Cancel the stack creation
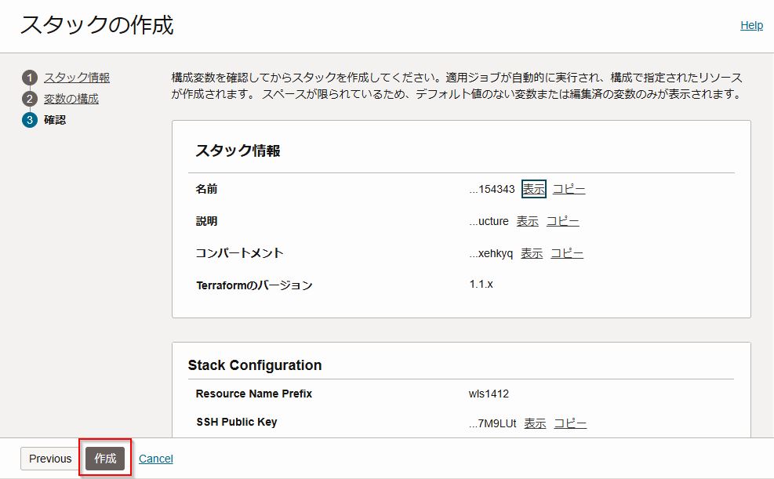The height and width of the screenshot is (479, 774). (x=156, y=459)
